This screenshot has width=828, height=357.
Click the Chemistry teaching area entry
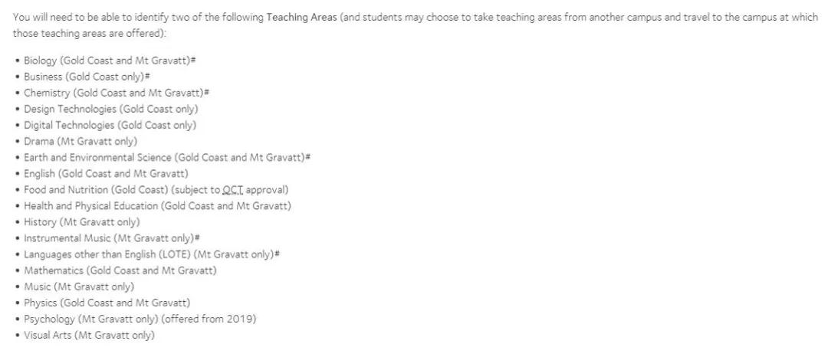pos(116,93)
